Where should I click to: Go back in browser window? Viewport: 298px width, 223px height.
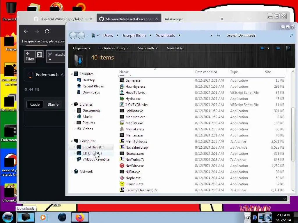26,31
